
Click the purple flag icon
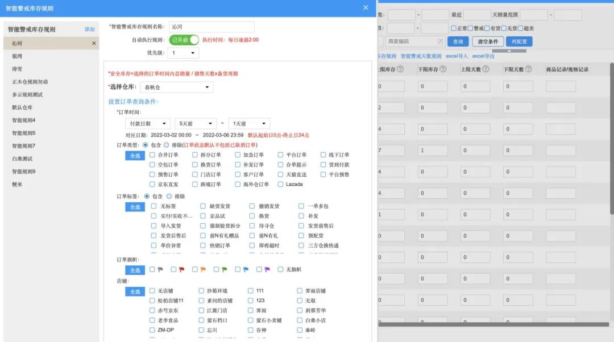coord(267,269)
